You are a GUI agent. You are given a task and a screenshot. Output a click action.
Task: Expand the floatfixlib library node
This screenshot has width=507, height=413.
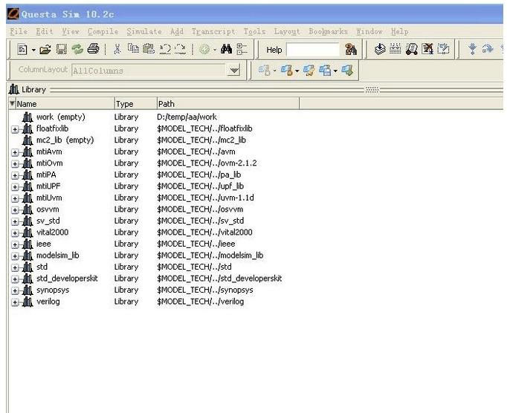pos(15,129)
